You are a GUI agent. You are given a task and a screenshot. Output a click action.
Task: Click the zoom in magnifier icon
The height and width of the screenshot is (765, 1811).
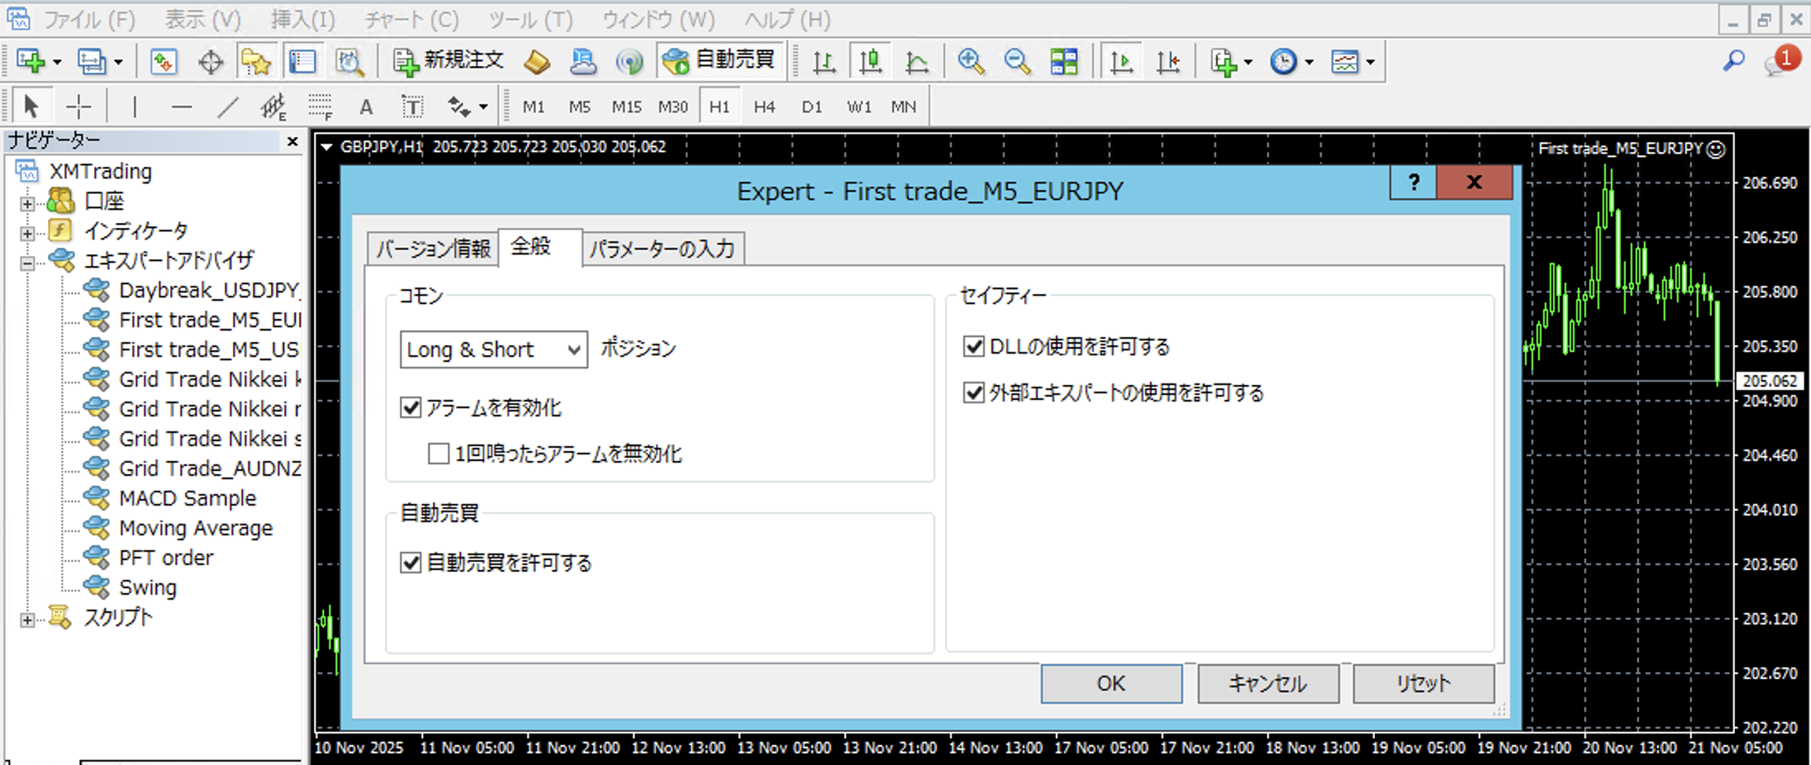[x=971, y=61]
